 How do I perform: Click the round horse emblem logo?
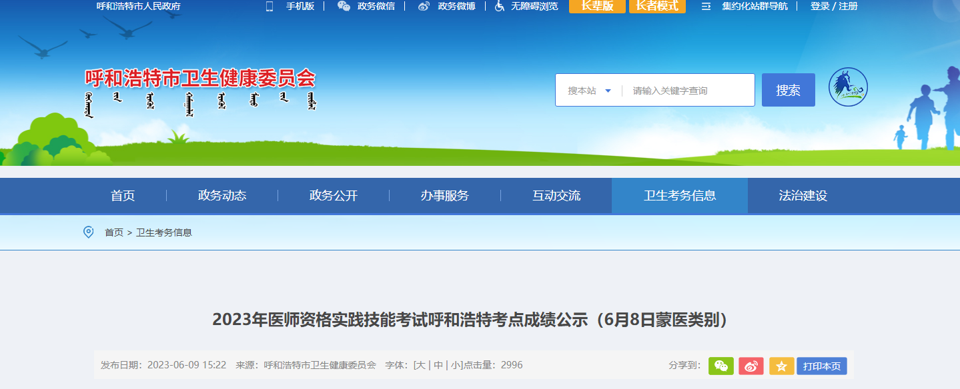click(848, 87)
